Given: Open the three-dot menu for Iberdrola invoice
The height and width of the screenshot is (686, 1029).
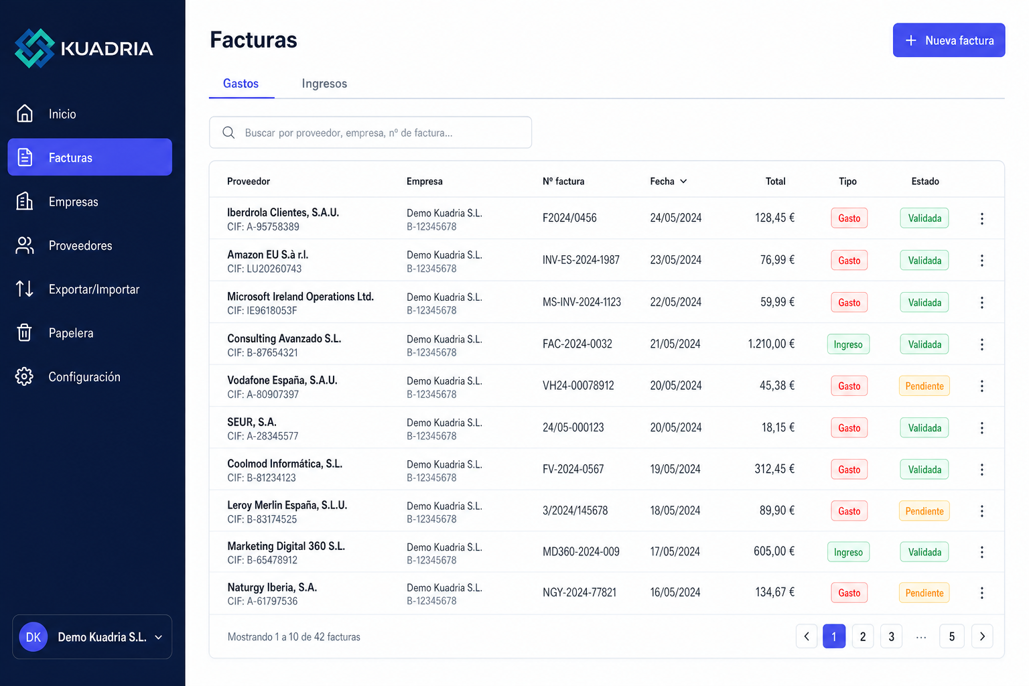Looking at the screenshot, I should tap(982, 218).
